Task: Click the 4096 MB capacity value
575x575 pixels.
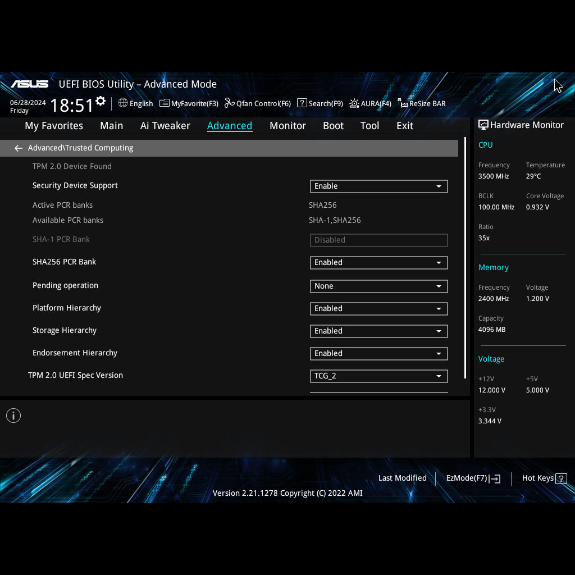Action: point(492,330)
